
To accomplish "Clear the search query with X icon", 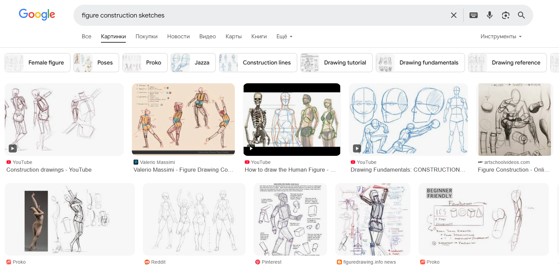I will 454,15.
